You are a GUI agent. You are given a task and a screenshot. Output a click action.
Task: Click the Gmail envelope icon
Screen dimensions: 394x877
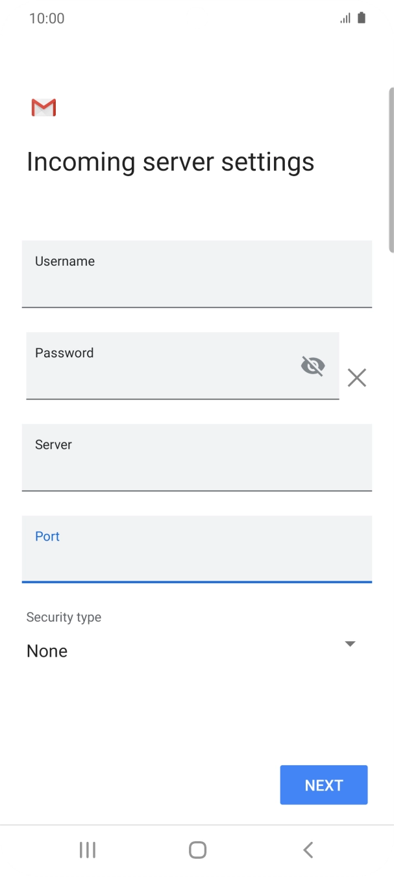43,107
